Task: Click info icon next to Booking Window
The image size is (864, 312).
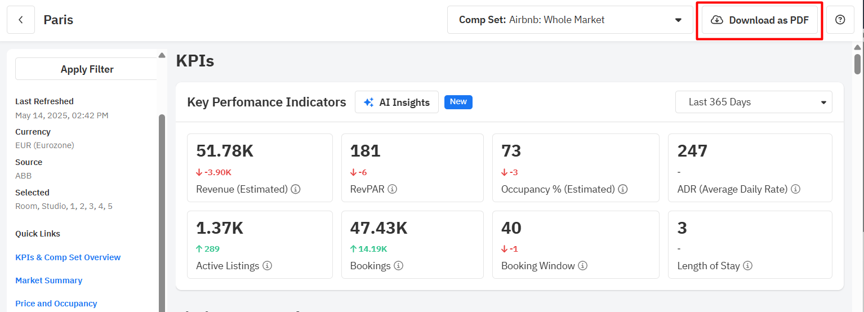Action: tap(583, 266)
